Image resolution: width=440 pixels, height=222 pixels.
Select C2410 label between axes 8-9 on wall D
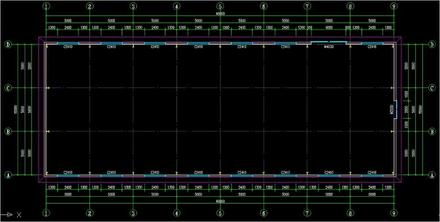(x=372, y=47)
